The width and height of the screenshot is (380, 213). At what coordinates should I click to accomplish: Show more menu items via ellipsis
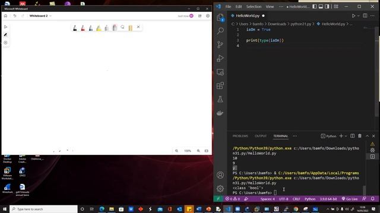pos(281,7)
